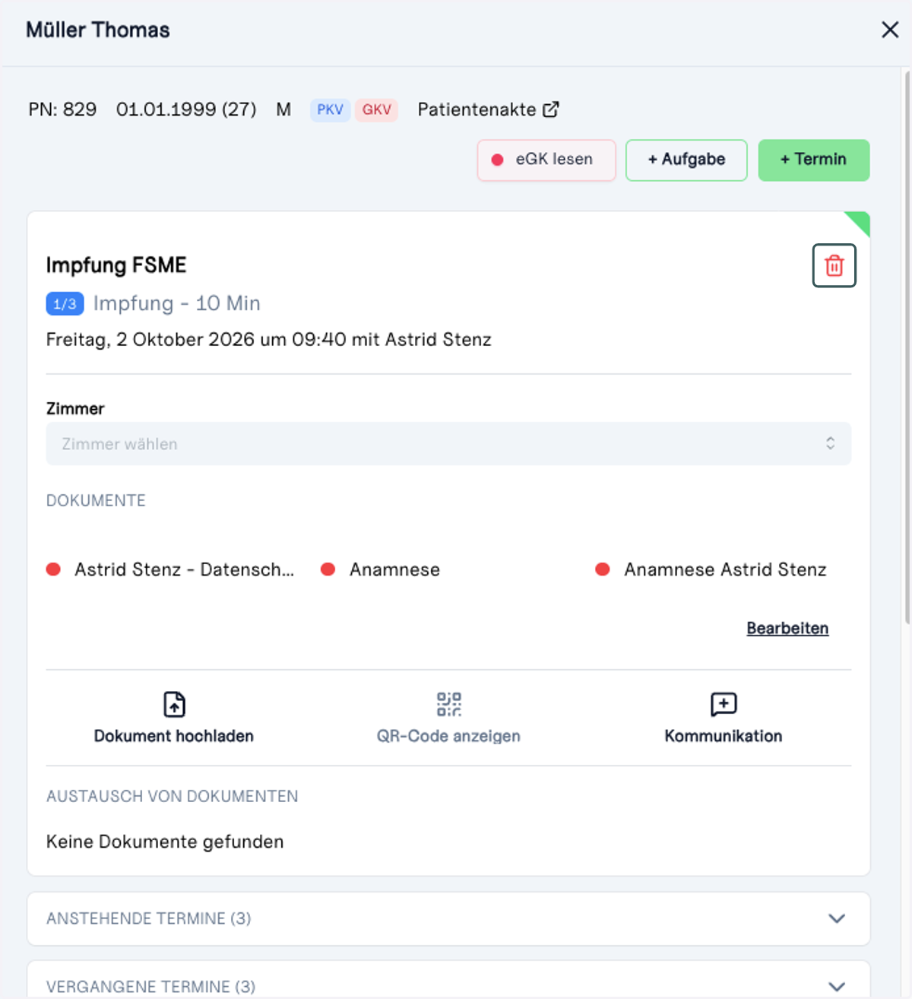Click QR-Code anzeigen label
The width and height of the screenshot is (912, 999).
[448, 736]
